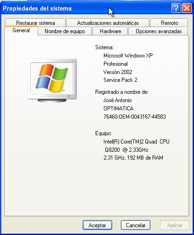The height and width of the screenshot is (235, 194).
Task: Open the Actualizaciones automáticas tab
Action: [108, 23]
